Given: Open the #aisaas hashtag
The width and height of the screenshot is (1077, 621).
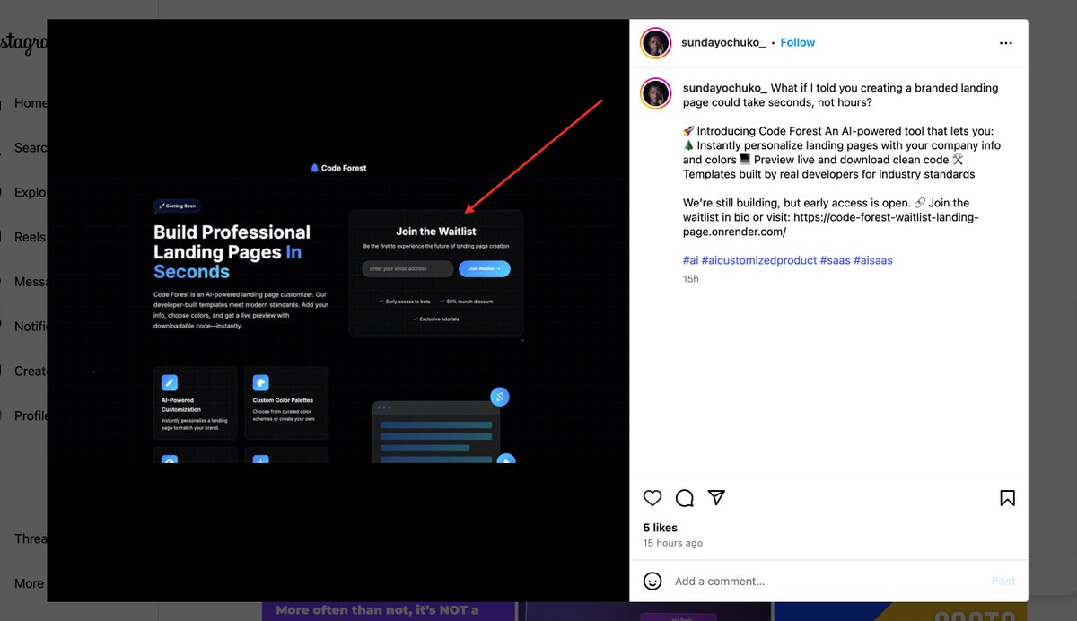Looking at the screenshot, I should (x=873, y=260).
